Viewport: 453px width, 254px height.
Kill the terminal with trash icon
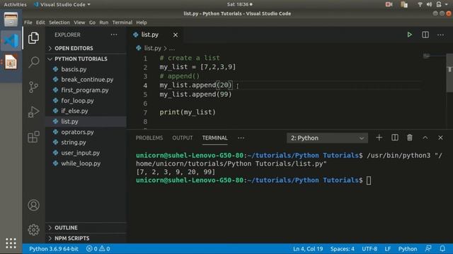[x=410, y=138]
